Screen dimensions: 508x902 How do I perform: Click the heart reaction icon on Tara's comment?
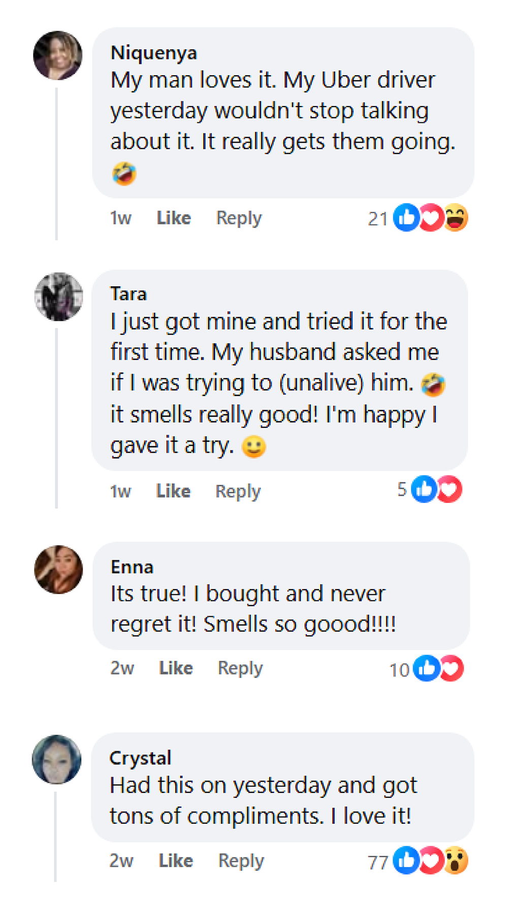pos(450,489)
